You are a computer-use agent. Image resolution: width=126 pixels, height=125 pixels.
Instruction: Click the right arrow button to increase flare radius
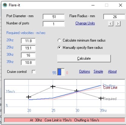[x=118, y=24]
